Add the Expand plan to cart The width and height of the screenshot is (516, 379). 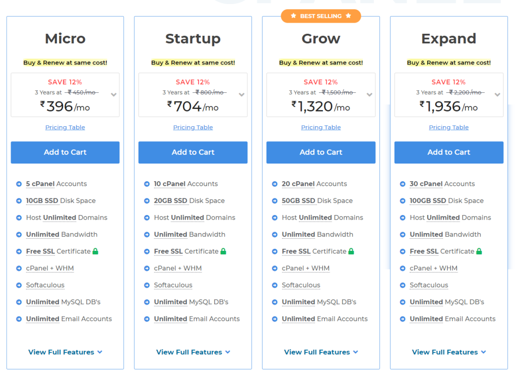click(448, 152)
